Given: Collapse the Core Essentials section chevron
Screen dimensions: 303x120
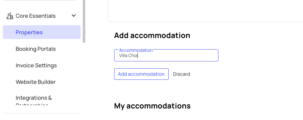Looking at the screenshot, I should (x=74, y=16).
